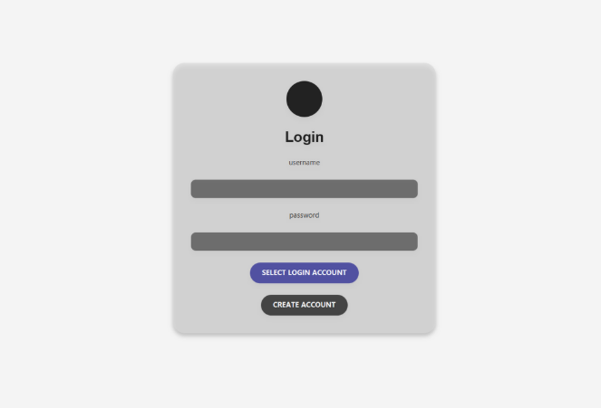The height and width of the screenshot is (408, 601).
Task: Click the dark circular avatar icon
Action: pyautogui.click(x=304, y=99)
